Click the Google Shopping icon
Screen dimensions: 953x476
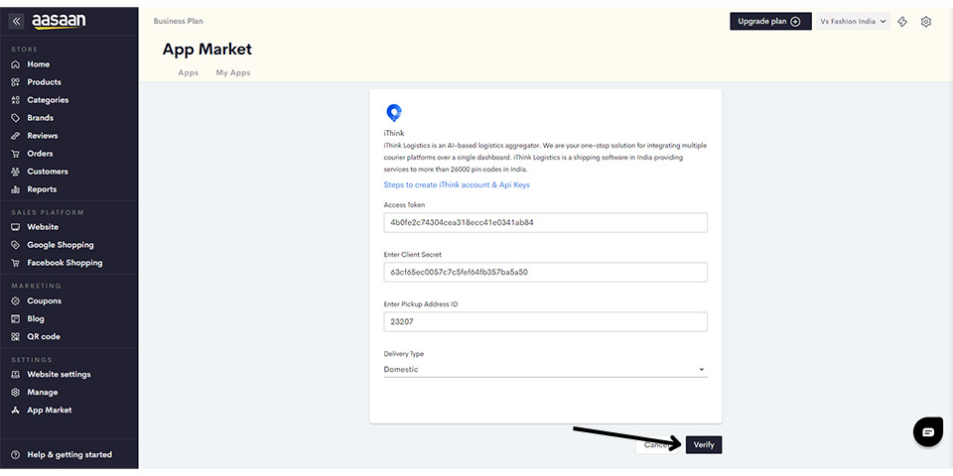16,245
